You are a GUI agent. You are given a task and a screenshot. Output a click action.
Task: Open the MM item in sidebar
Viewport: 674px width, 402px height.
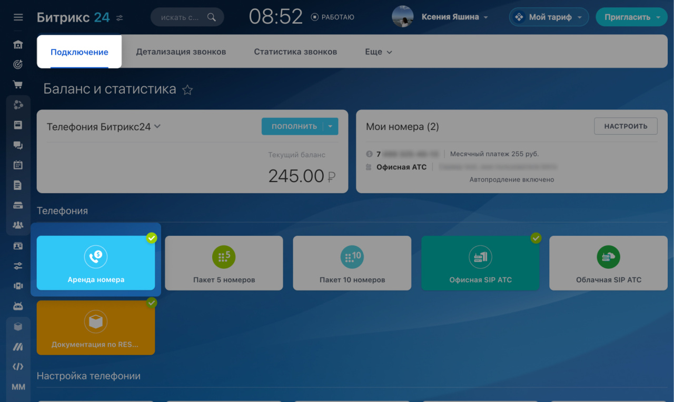pyautogui.click(x=18, y=387)
